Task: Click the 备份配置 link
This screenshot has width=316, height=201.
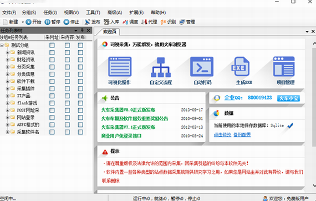Action: click(x=242, y=135)
